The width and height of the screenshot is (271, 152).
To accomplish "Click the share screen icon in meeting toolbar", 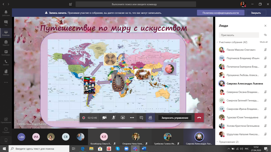I will coord(123,118).
